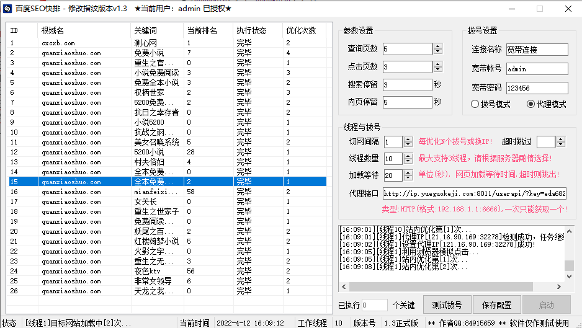582x328 pixels.
Task: Decrease 查询页数 with down spinner arrow
Action: 438,51
